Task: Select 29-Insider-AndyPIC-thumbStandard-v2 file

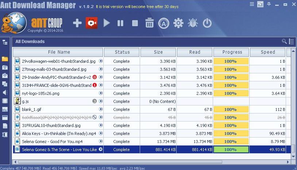Action: tap(57, 77)
